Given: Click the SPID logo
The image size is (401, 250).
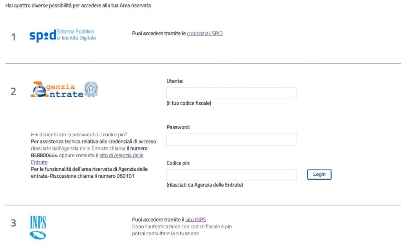Looking at the screenshot, I should pyautogui.click(x=63, y=35).
